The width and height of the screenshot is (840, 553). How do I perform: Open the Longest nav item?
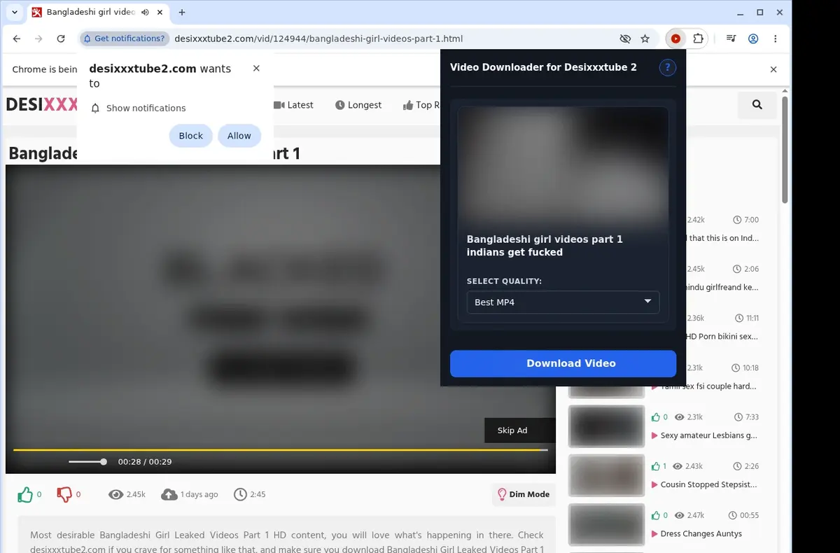358,105
